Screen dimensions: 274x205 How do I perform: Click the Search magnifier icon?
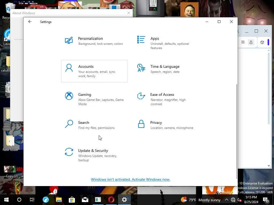coord(69,124)
